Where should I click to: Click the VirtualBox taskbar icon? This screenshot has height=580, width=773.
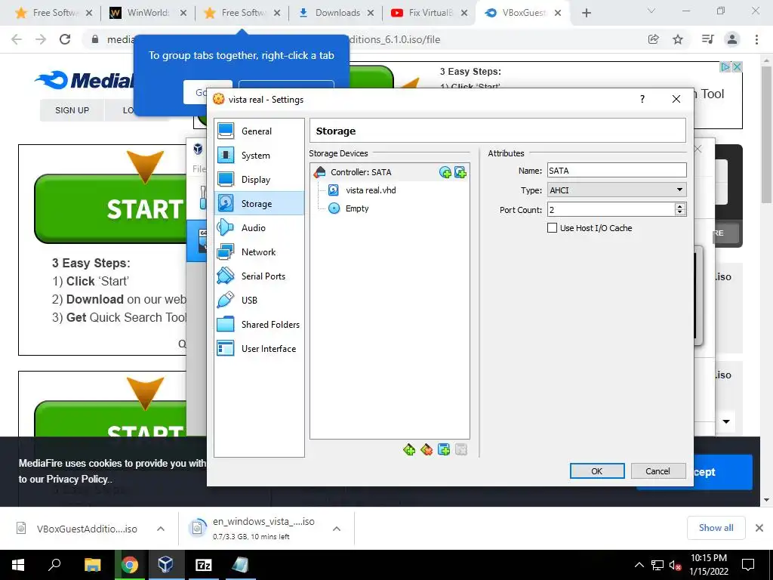click(x=165, y=565)
